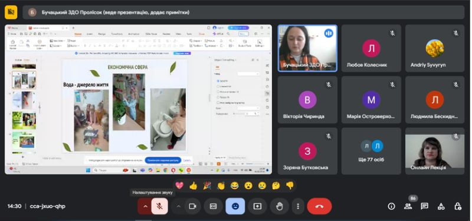Tick the hide background graphics checkbox
This screenshot has width=472, height=221.
click(218, 102)
